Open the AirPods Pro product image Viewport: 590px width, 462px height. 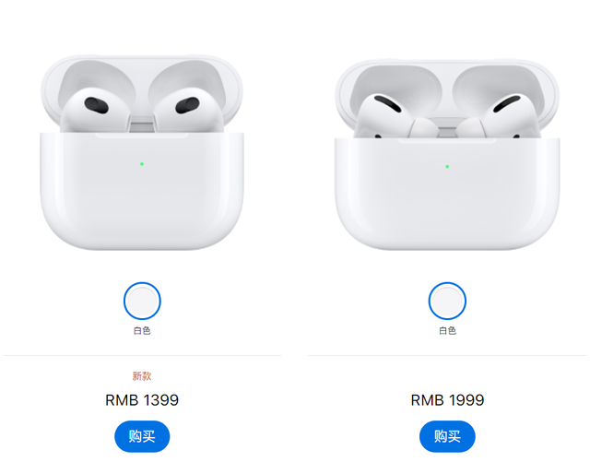[x=447, y=154]
